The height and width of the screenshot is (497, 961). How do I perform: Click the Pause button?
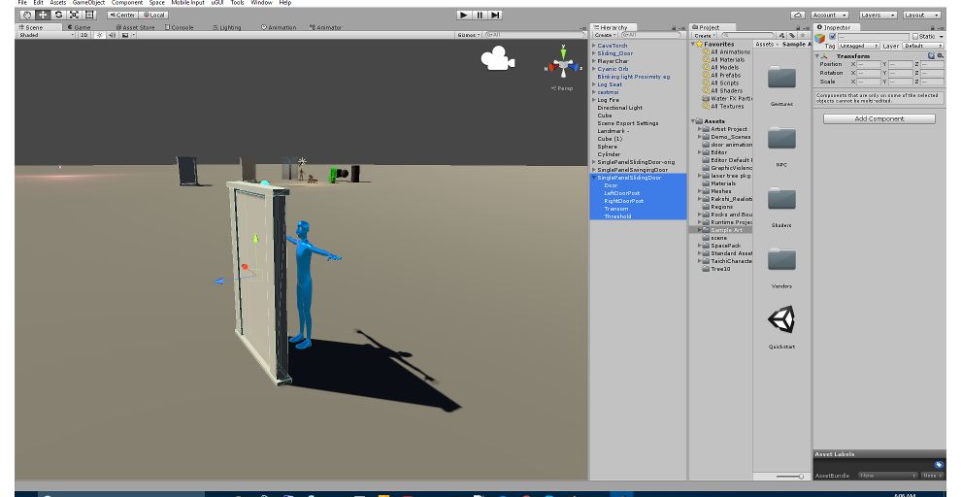point(480,15)
